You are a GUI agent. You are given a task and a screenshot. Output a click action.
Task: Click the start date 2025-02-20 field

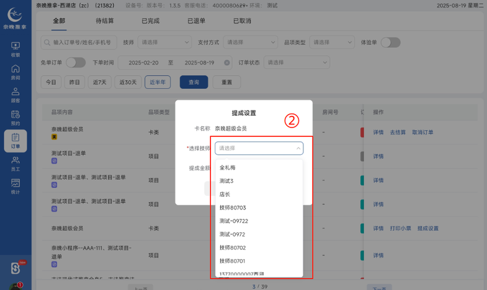tap(143, 63)
